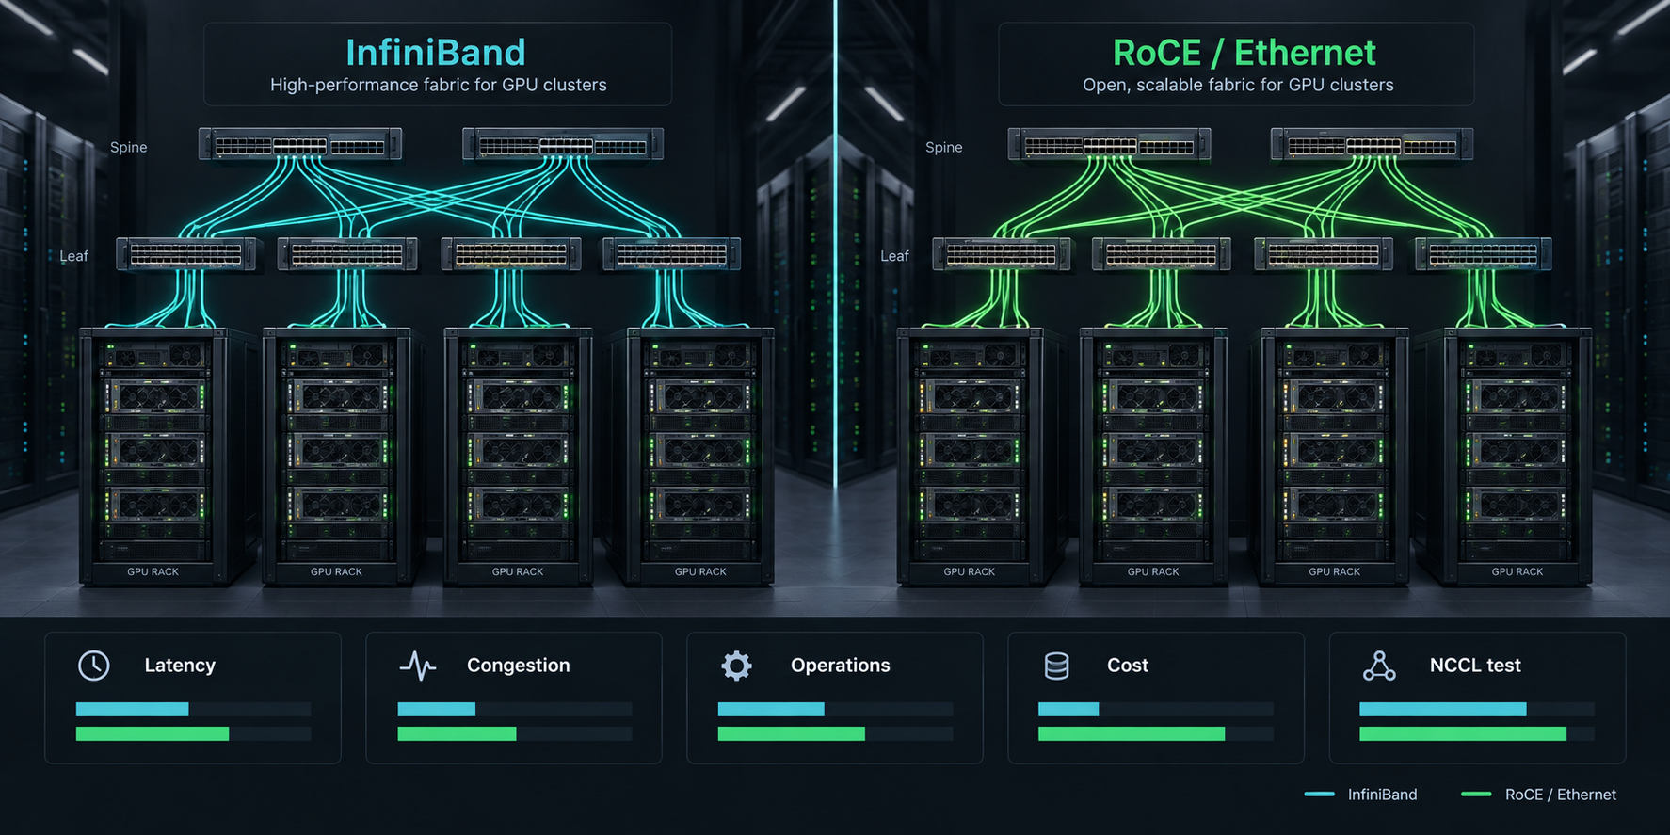The image size is (1670, 835).
Task: Click the Spine label on RoCE side
Action: (x=943, y=147)
